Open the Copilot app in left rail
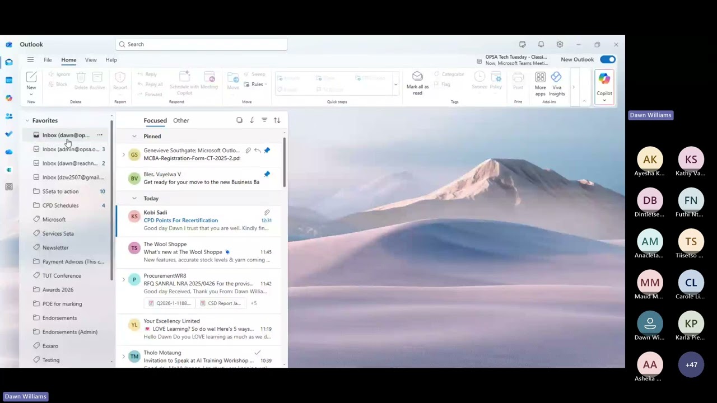This screenshot has height=403, width=717. pos(9,98)
